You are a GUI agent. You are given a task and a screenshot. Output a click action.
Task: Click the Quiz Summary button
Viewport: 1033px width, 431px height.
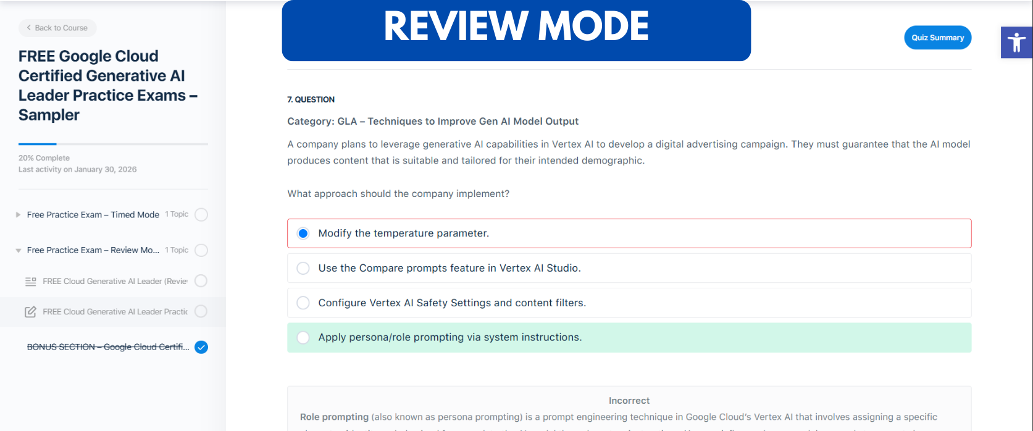coord(937,38)
